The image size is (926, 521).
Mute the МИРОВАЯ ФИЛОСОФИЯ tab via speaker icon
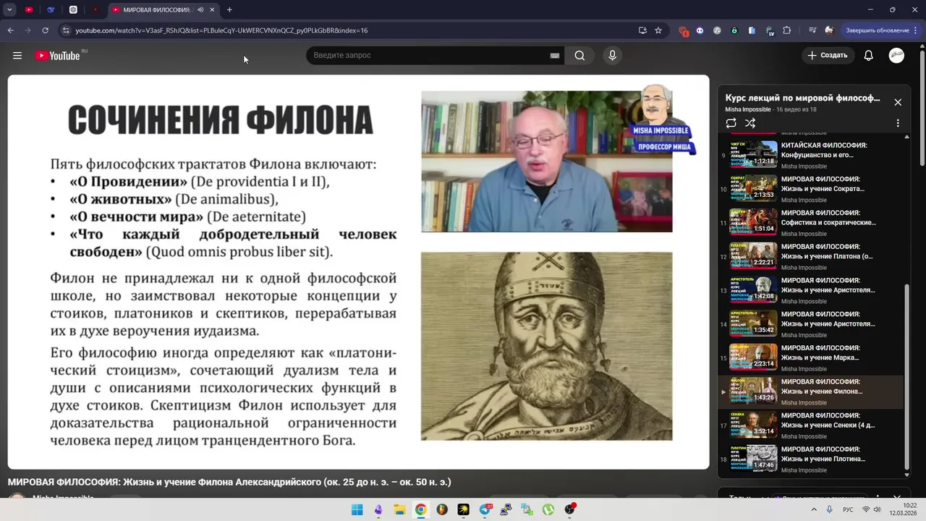(x=200, y=10)
